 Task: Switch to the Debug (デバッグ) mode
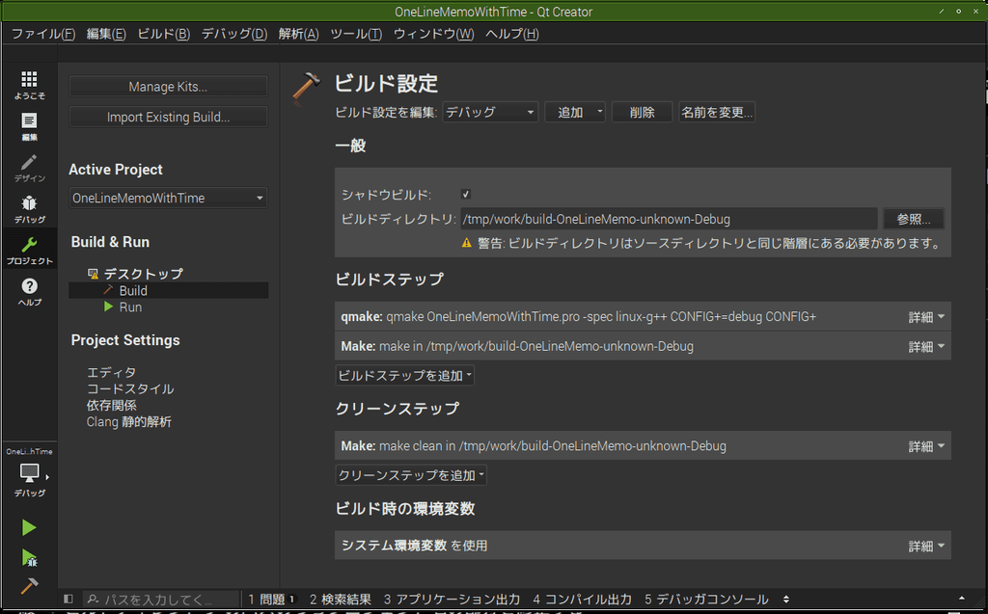click(x=29, y=209)
